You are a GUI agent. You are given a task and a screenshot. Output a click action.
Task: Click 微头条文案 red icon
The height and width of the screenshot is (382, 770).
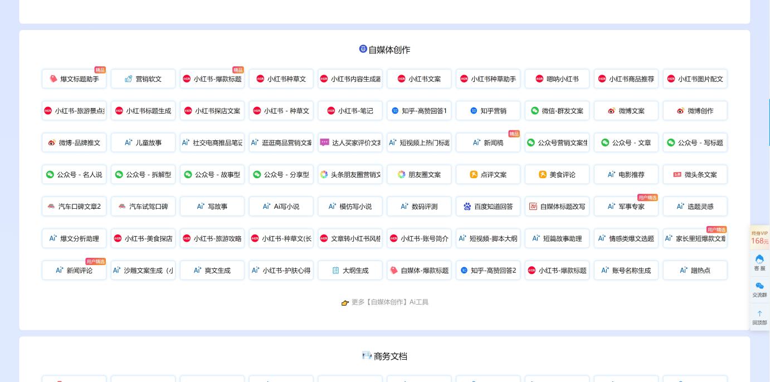pos(678,174)
